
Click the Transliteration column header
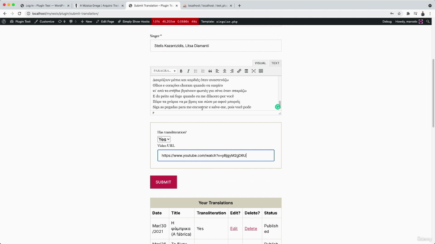point(211,213)
